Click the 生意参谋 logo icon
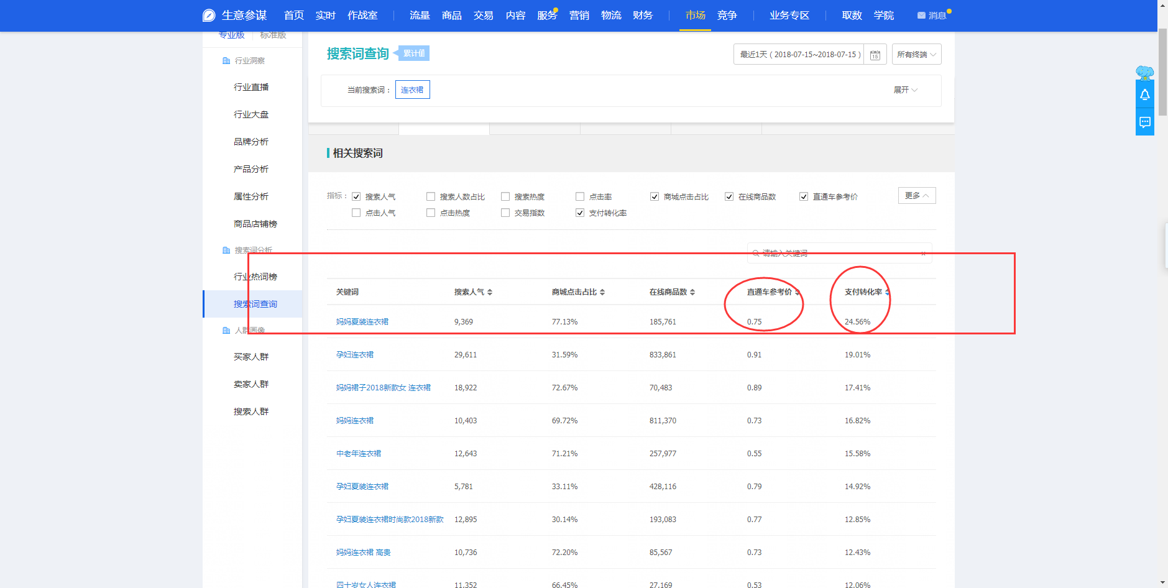The width and height of the screenshot is (1168, 588). [209, 16]
